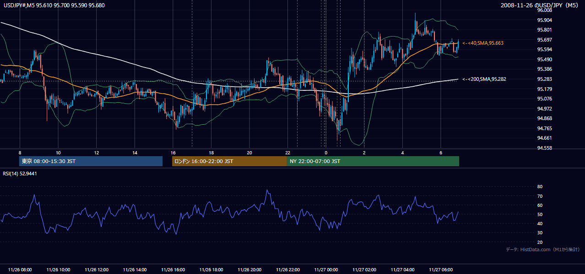
Task: Click hour label 12 under price chart
Action: pos(97,153)
